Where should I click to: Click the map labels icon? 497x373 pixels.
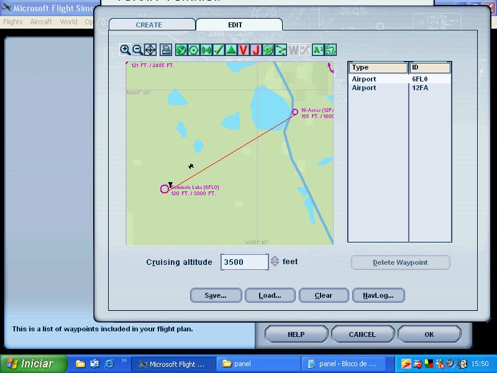click(x=317, y=50)
